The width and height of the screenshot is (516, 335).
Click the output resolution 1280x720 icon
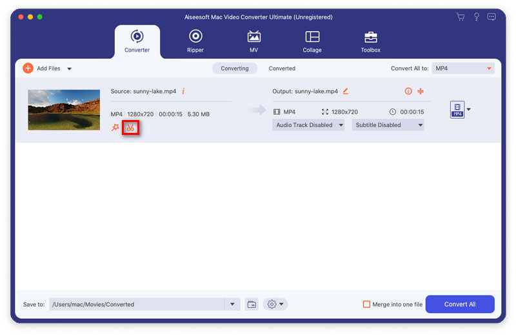pos(325,112)
